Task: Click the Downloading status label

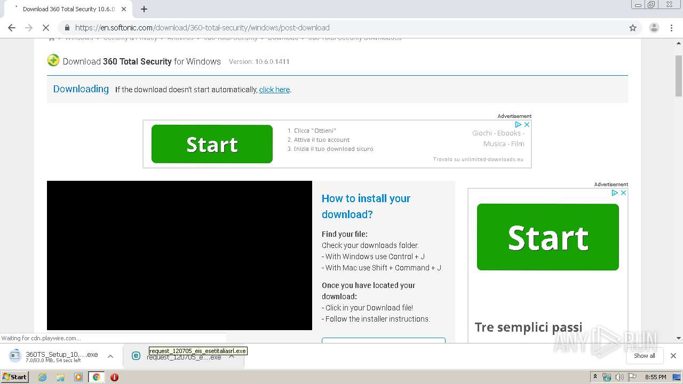Action: click(x=81, y=89)
